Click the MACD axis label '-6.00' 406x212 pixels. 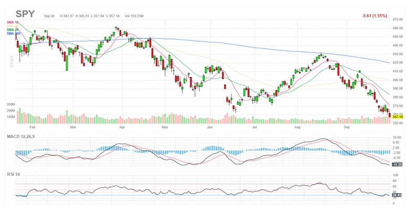pos(397,158)
